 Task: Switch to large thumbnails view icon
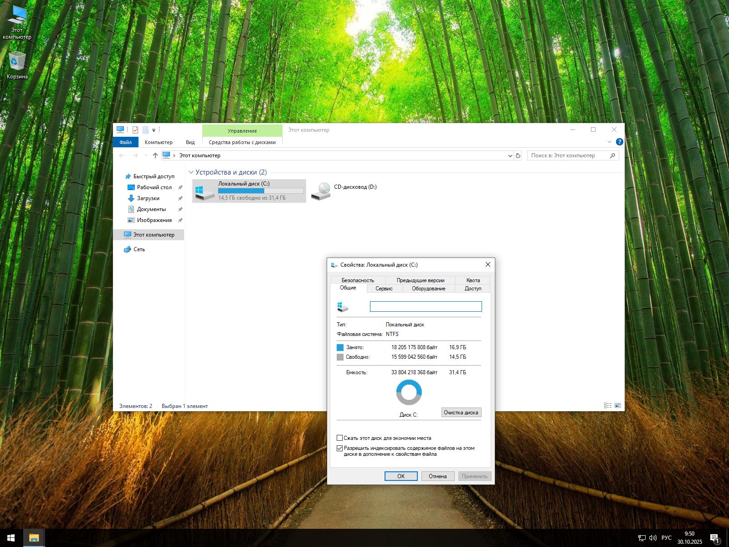tap(618, 405)
